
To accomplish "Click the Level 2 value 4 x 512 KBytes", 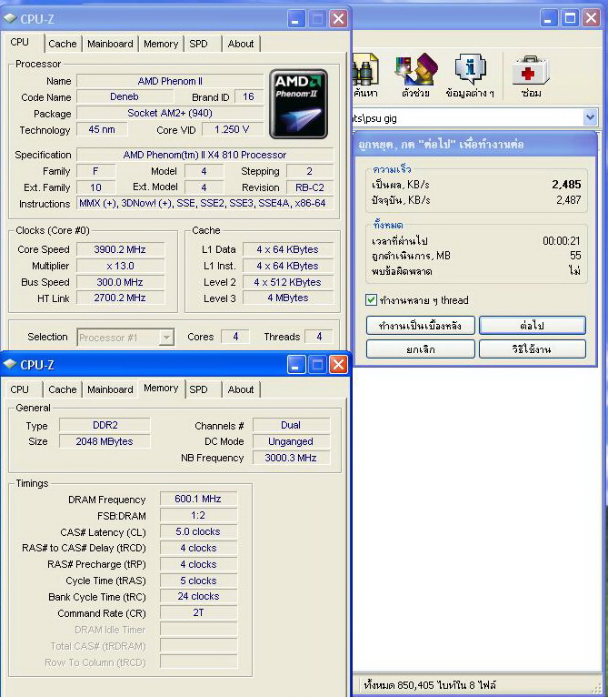I will [288, 282].
